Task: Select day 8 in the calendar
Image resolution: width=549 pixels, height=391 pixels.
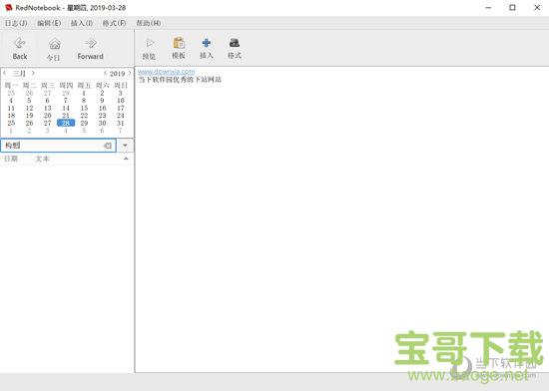Action: [x=84, y=101]
